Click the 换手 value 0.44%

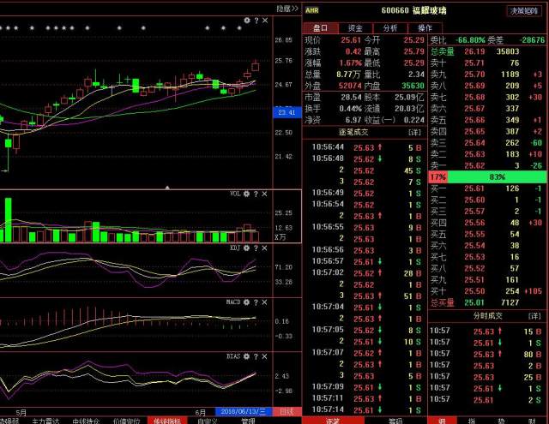350,109
